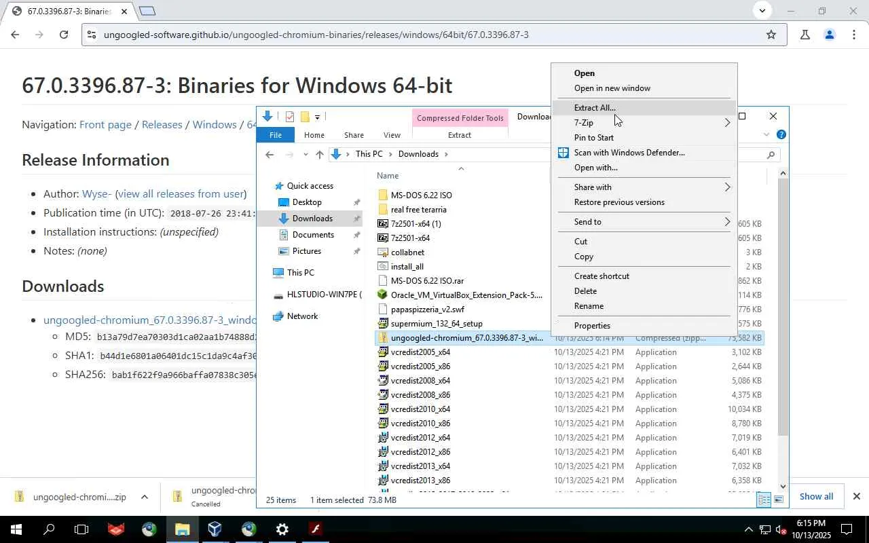
Task: Switch Explorer to details view
Action: coord(764,500)
